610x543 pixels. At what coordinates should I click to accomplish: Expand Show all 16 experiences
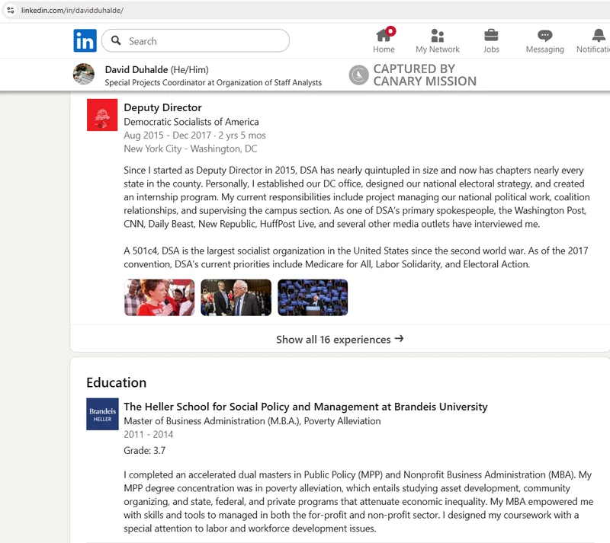coord(339,340)
